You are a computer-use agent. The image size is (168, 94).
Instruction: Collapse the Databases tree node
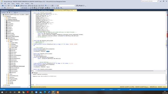click(x=3, y=16)
